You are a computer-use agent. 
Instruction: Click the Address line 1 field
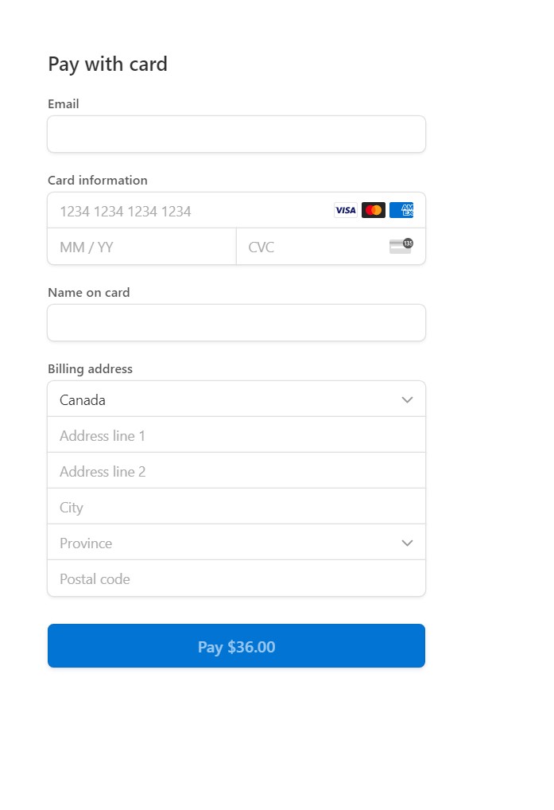click(x=236, y=436)
